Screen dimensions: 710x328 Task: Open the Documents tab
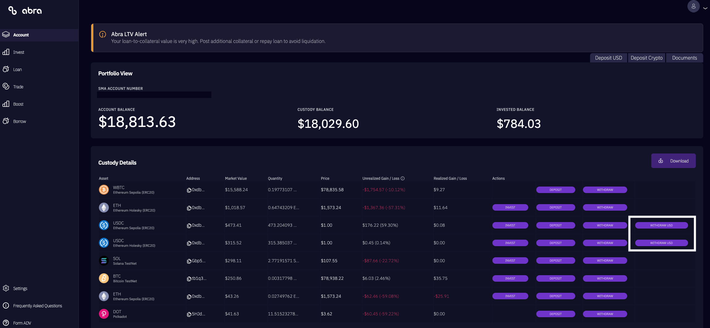point(684,58)
